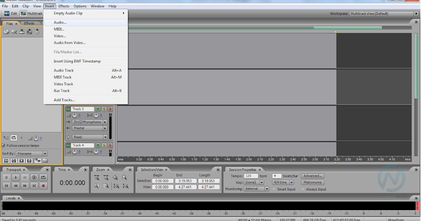421x221 pixels.
Task: Click the Track 3 volume knob
Action: [74, 115]
